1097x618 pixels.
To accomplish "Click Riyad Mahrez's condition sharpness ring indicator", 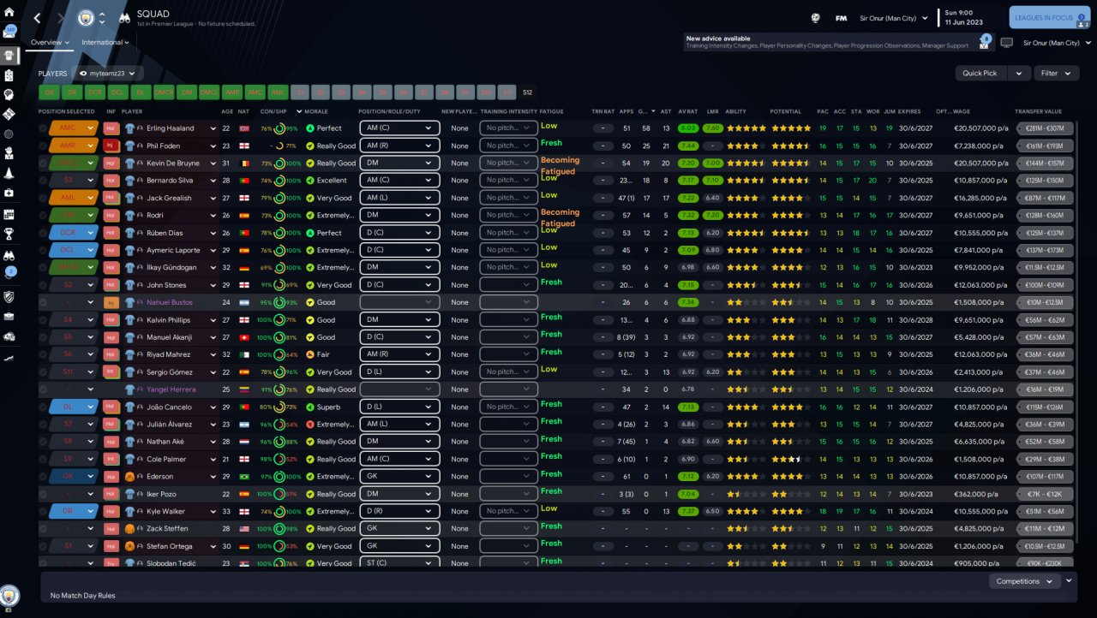I will (x=280, y=354).
